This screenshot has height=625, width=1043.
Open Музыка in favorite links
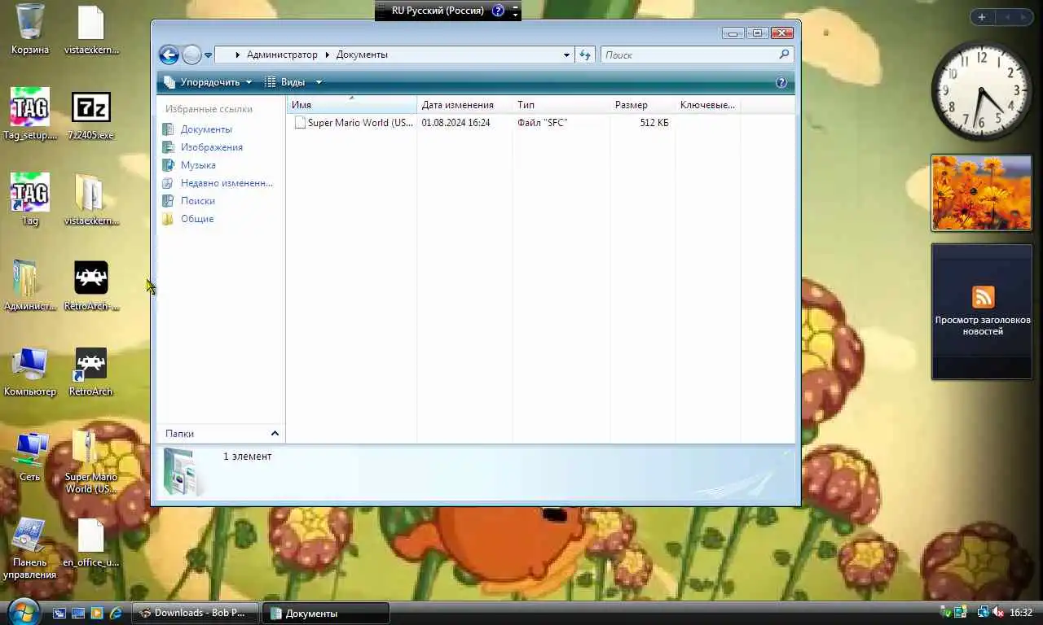198,165
